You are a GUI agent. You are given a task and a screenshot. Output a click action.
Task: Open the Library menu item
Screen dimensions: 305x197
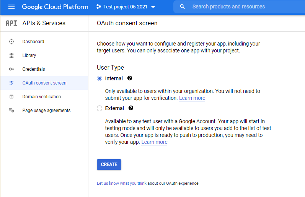(x=29, y=55)
